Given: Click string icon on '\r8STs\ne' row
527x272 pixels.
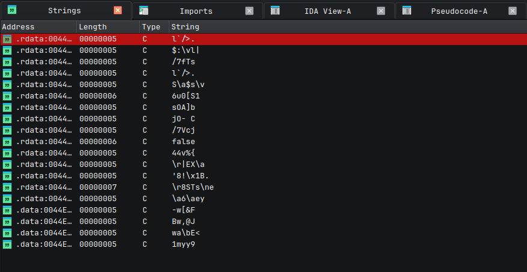Looking at the screenshot, I should click(7, 188).
